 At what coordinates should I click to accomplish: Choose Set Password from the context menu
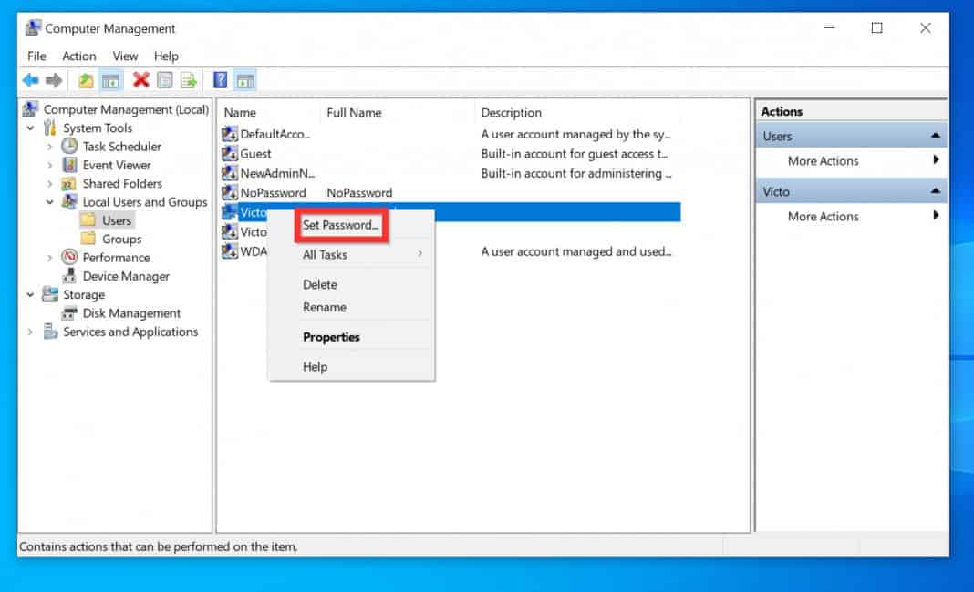pos(340,223)
